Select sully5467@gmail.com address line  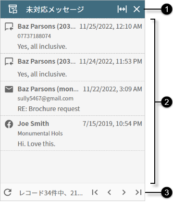coord(46,99)
